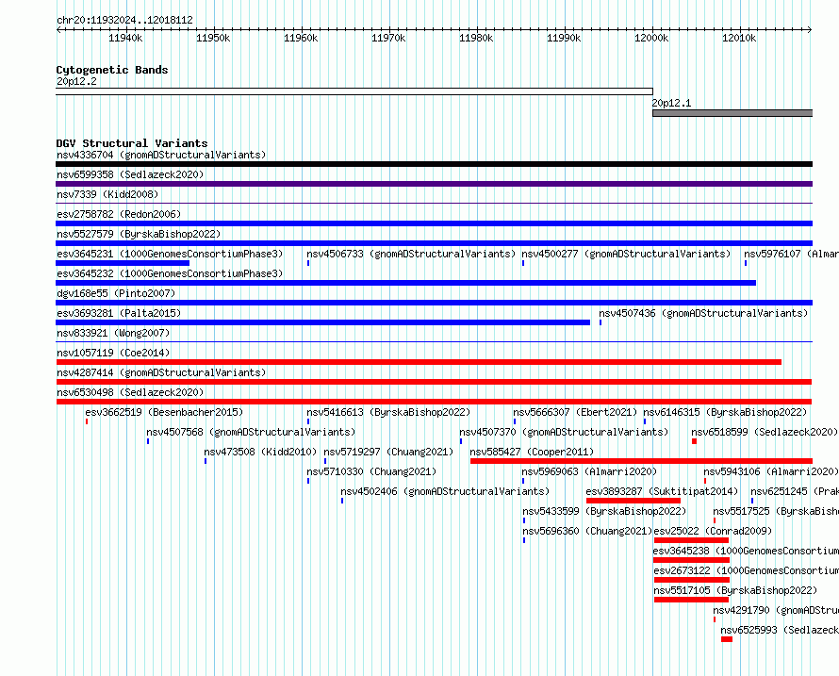Click nsv4506733 gnomADStructuralVariants label
The image size is (839, 676).
(x=411, y=255)
